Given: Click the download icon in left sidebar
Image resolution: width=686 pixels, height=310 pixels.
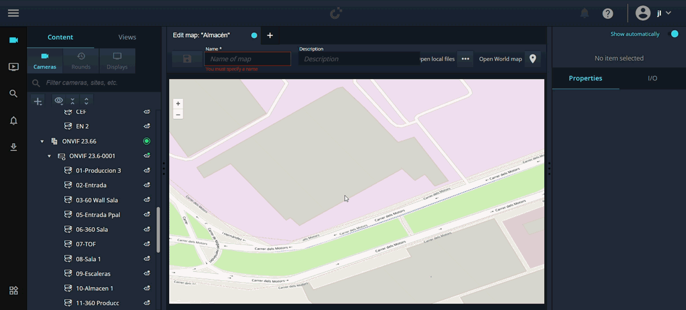Looking at the screenshot, I should [13, 147].
